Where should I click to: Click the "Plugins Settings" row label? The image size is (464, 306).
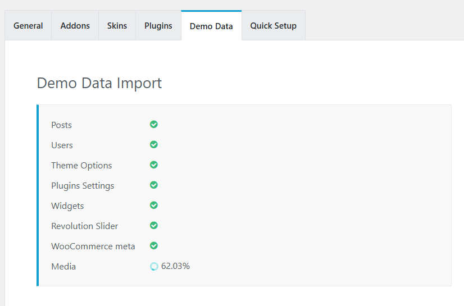tap(83, 186)
